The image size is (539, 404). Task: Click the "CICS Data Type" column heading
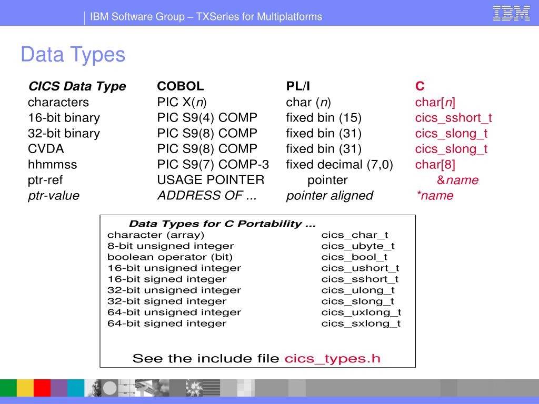coord(77,86)
